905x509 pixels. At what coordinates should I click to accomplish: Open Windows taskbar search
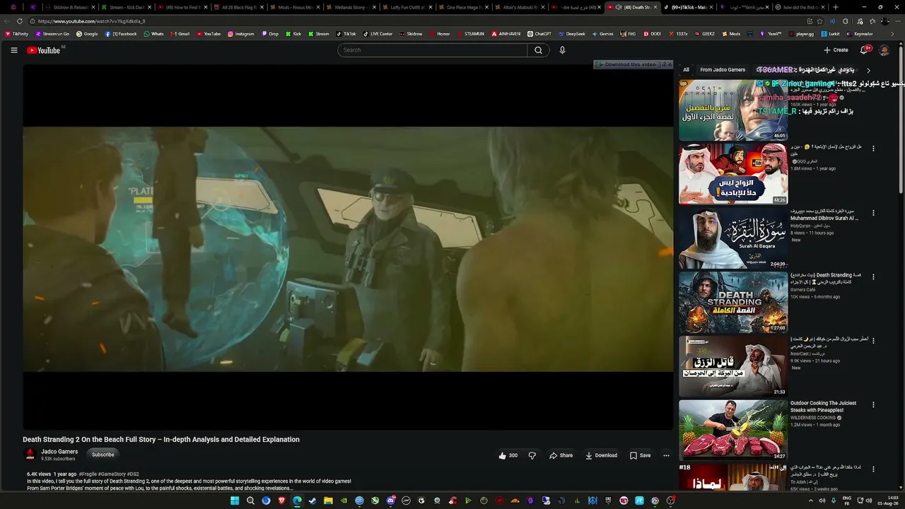click(250, 501)
